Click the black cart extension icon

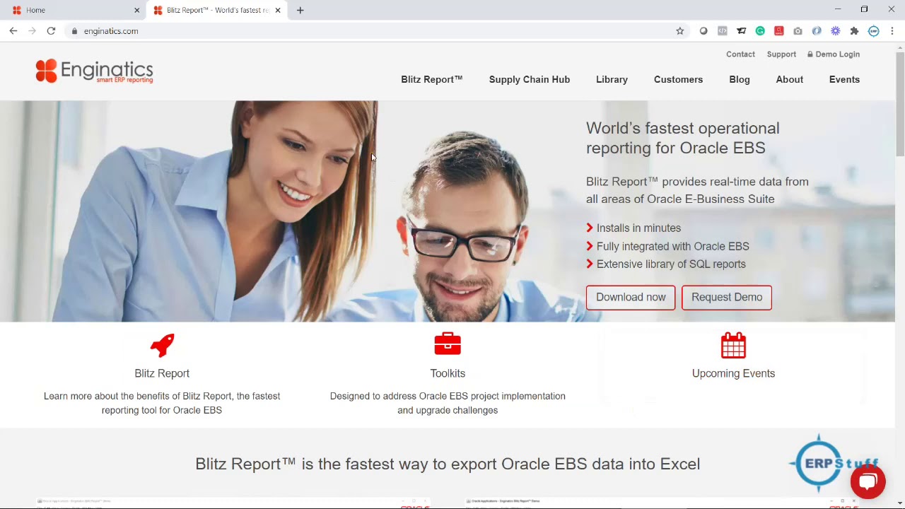(x=741, y=31)
